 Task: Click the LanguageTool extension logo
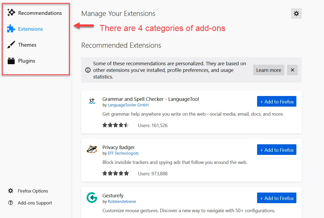(92, 101)
